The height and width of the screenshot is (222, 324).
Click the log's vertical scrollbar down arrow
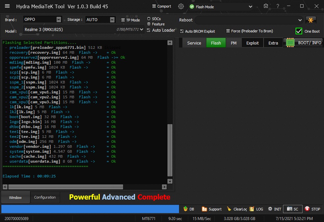(x=170, y=181)
